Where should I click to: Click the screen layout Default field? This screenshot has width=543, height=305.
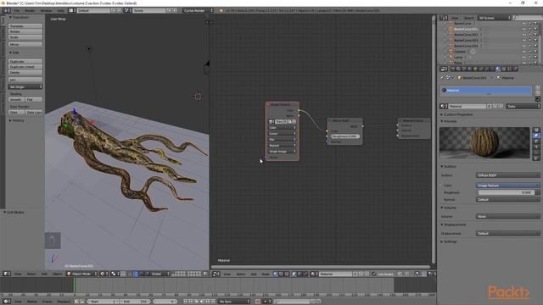93,11
